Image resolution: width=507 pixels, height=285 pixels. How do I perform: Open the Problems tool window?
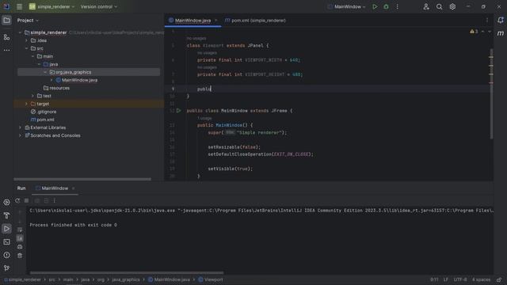click(x=6, y=255)
